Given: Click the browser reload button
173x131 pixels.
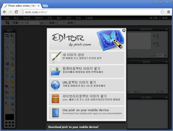Looking at the screenshot, I should (16, 12).
